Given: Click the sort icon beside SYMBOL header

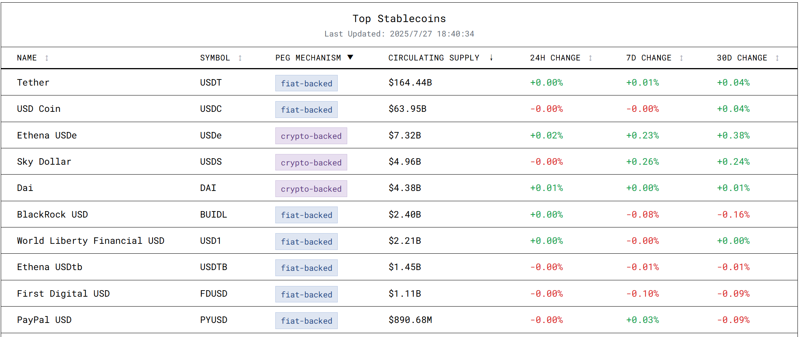Looking at the screenshot, I should [x=240, y=58].
